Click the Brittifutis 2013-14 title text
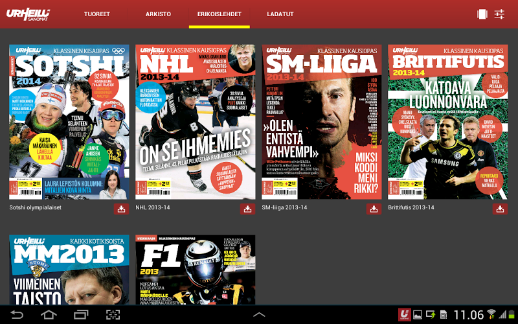The width and height of the screenshot is (518, 324). (411, 207)
